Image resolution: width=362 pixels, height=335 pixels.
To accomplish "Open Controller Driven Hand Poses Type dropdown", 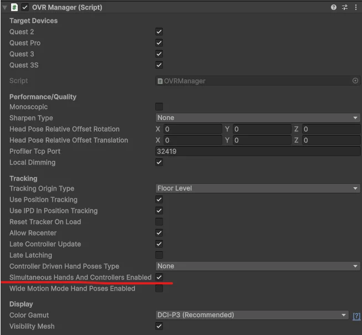I will [258, 266].
